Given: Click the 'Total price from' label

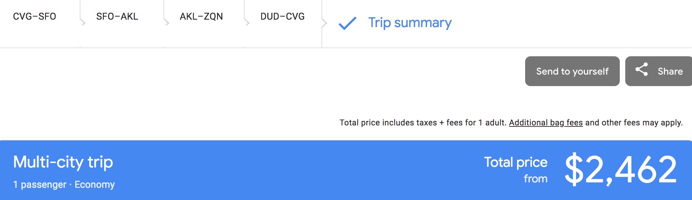Looking at the screenshot, I should pyautogui.click(x=516, y=169).
